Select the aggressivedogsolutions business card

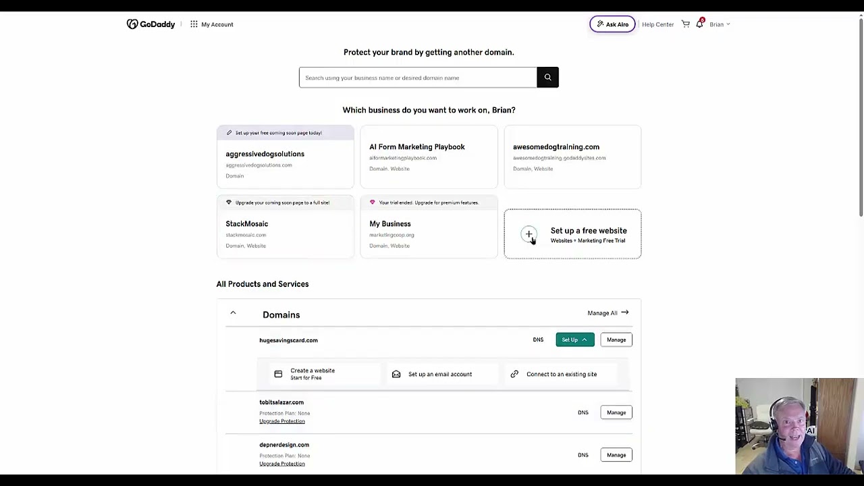285,157
